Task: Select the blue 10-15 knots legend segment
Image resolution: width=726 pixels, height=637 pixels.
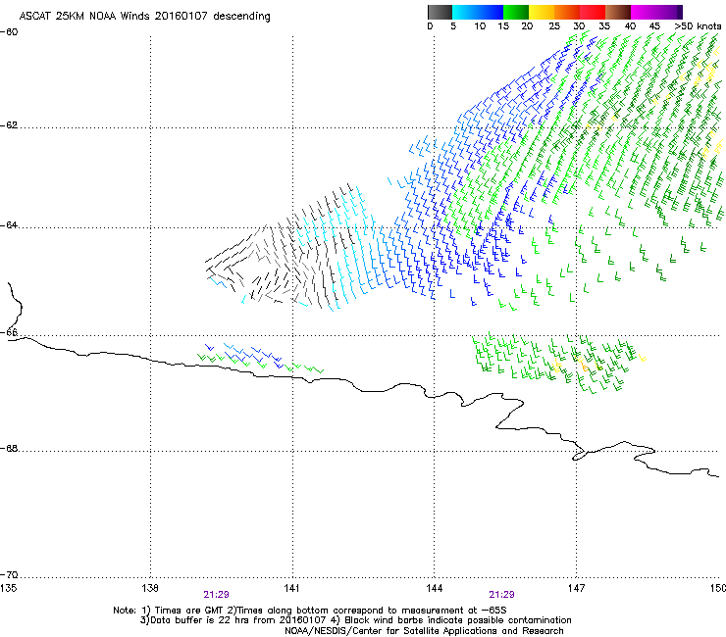Action: click(491, 12)
